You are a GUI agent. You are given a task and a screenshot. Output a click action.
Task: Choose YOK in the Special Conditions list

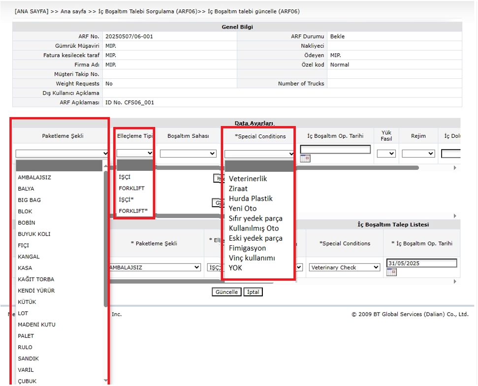pos(236,268)
